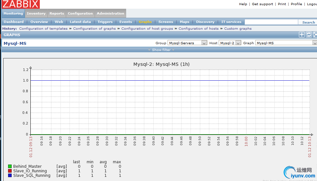Click the Behind_Master legend label

tap(27, 166)
